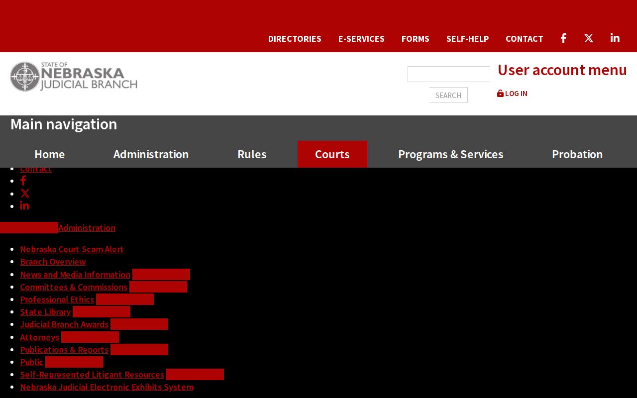Click the site search input field
This screenshot has height=398, width=637.
448,74
